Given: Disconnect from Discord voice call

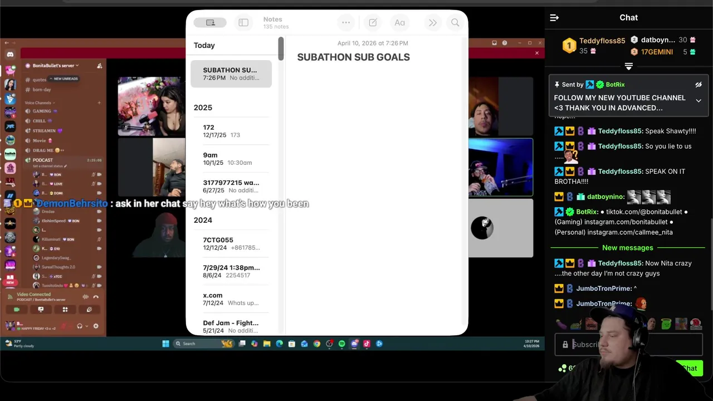Looking at the screenshot, I should (x=96, y=297).
